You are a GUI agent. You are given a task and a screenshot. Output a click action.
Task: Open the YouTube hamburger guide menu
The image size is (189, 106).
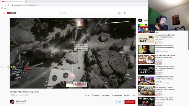(x=4, y=13)
